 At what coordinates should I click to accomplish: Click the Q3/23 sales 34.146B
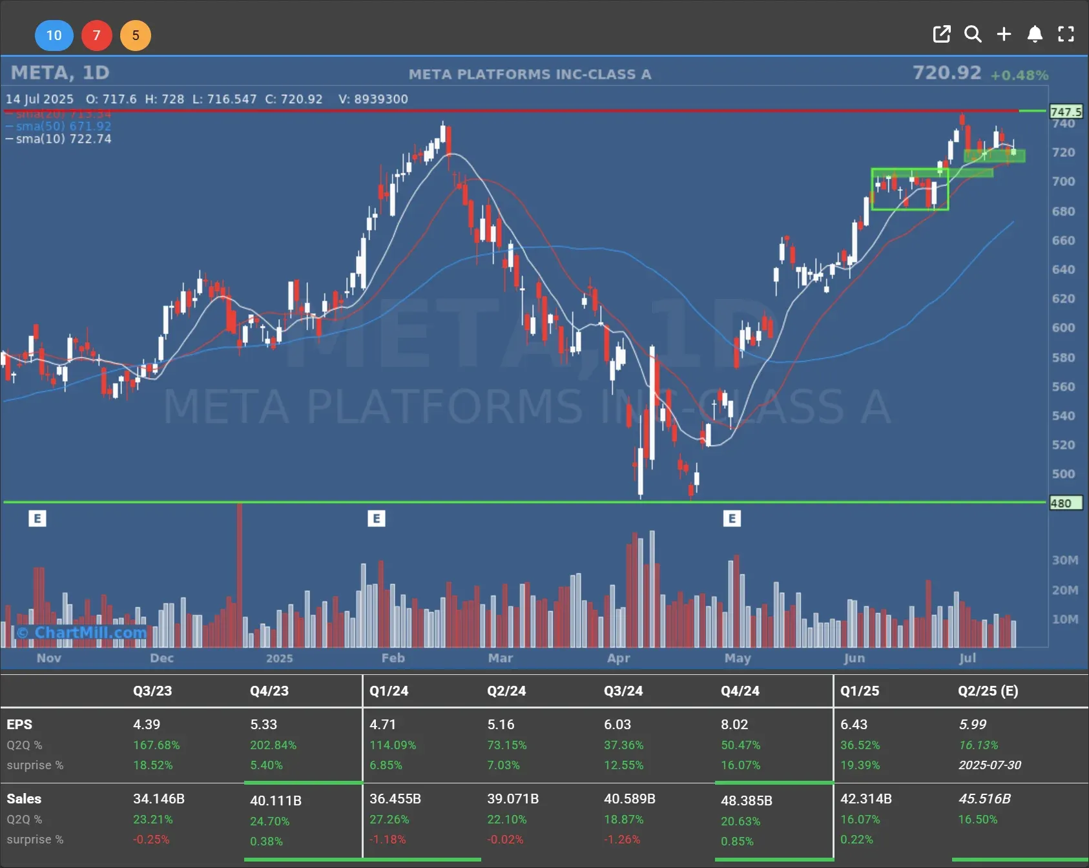click(159, 799)
